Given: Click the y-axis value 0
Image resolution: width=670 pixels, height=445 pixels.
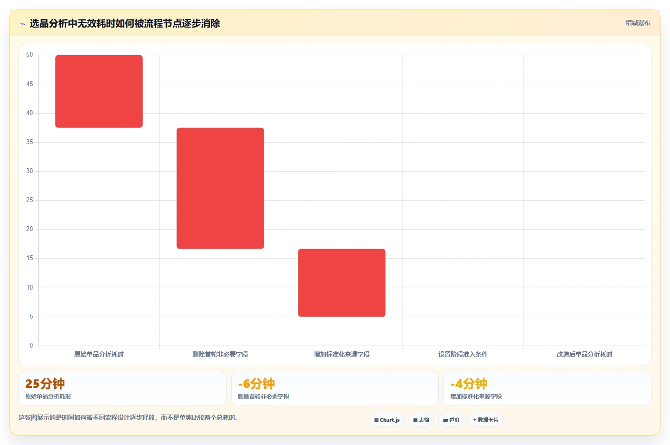Looking at the screenshot, I should (31, 346).
